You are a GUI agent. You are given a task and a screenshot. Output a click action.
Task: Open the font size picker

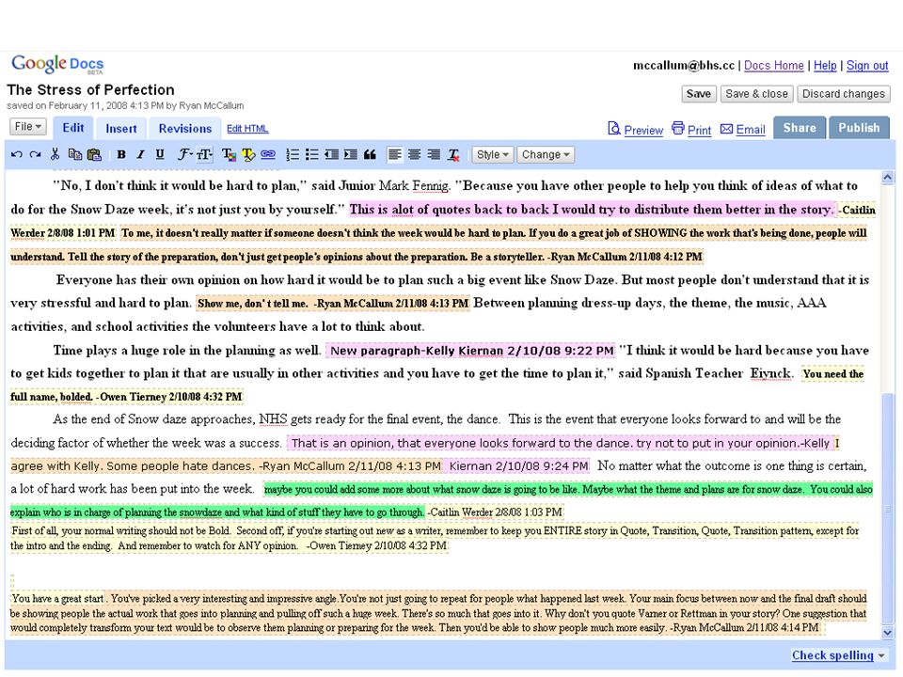204,154
